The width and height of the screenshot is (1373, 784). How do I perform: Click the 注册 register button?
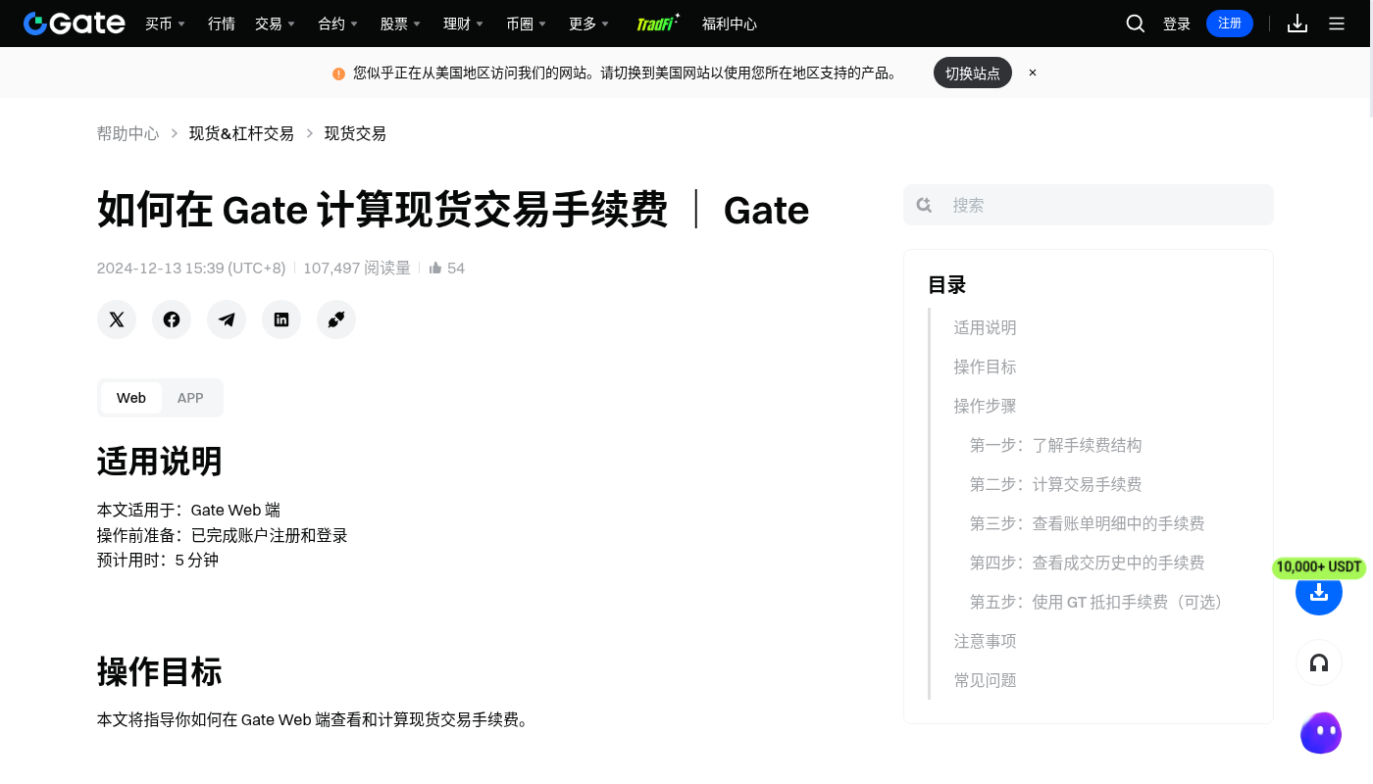pos(1230,24)
